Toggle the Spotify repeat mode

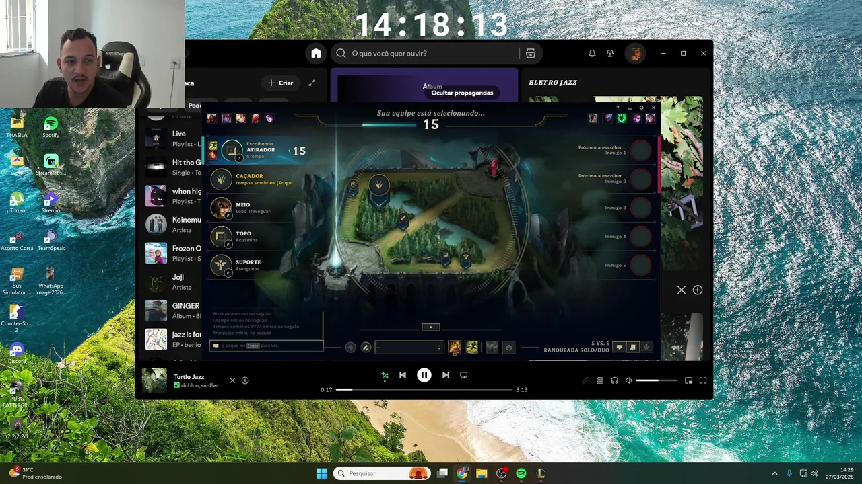(464, 376)
